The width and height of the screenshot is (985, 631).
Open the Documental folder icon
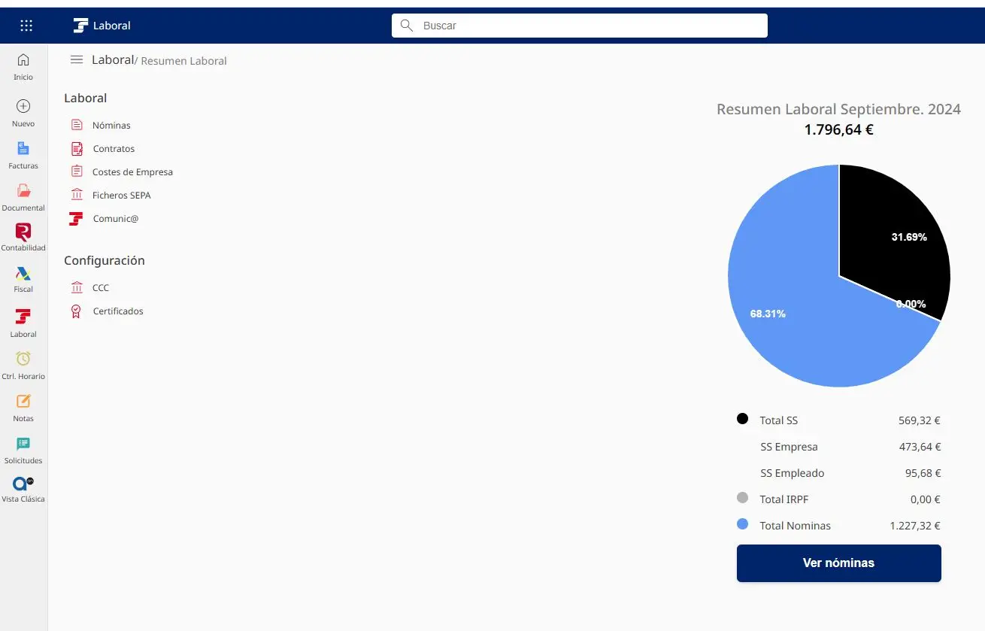point(23,190)
